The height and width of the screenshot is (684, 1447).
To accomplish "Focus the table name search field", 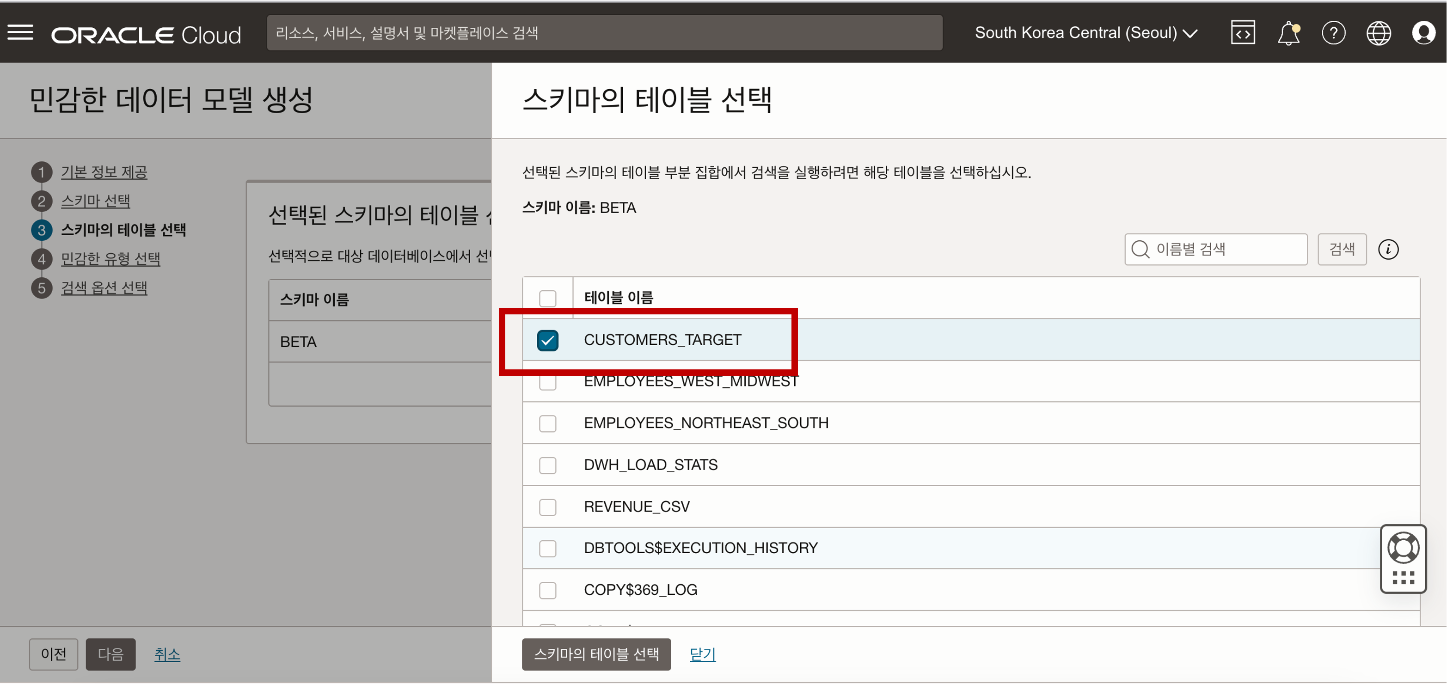I will pos(1216,250).
